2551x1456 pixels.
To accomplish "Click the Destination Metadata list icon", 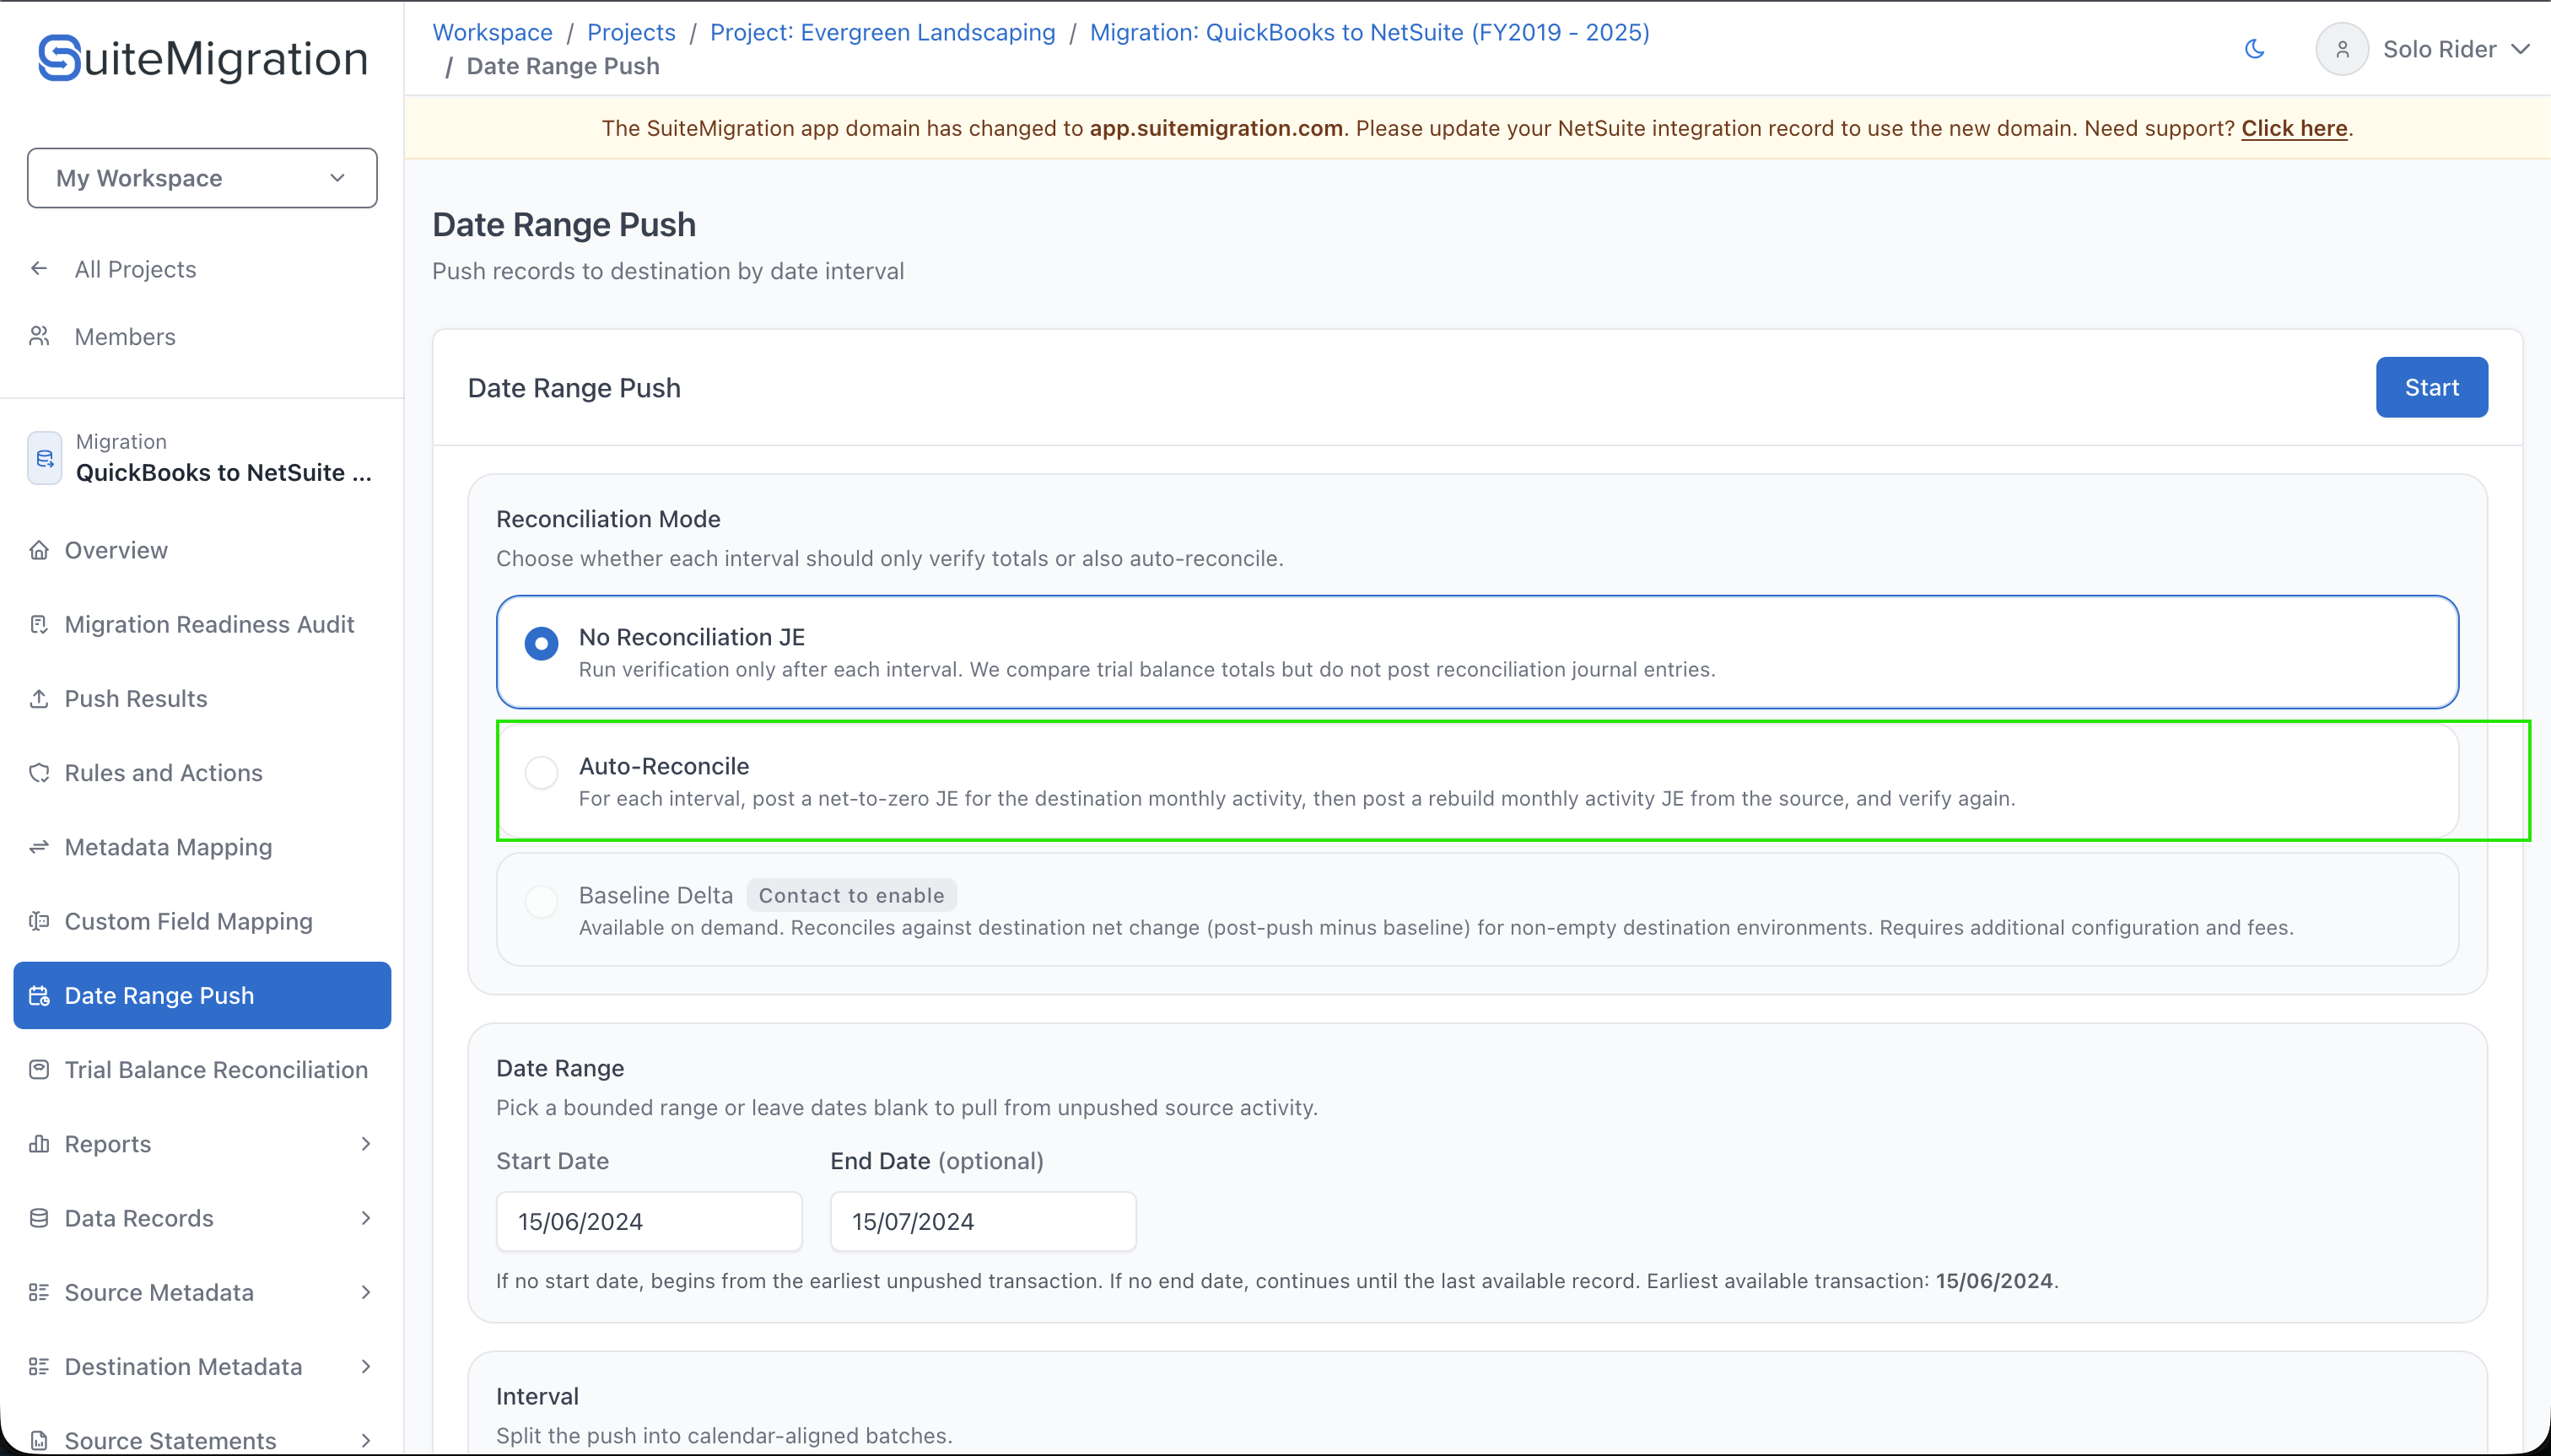I will pos(39,1366).
